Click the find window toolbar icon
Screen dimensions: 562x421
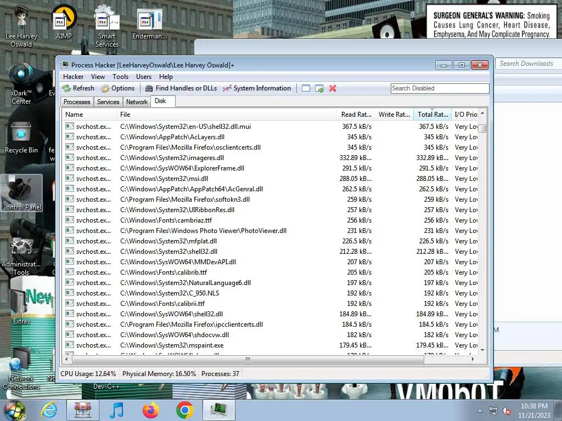click(x=306, y=88)
